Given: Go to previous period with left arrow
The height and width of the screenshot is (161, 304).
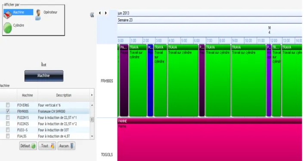Looking at the screenshot, I should (100, 13).
